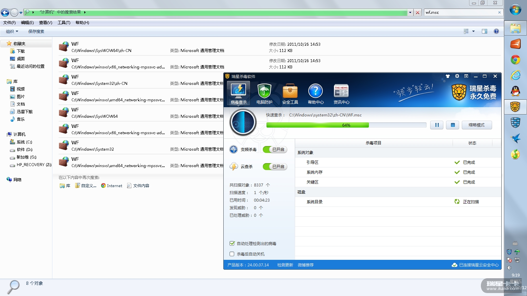
Task: Open the recent pages dropdown arrow
Action: point(21,13)
